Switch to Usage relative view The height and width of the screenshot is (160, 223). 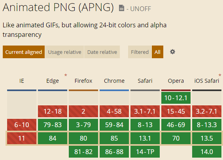click(x=64, y=52)
